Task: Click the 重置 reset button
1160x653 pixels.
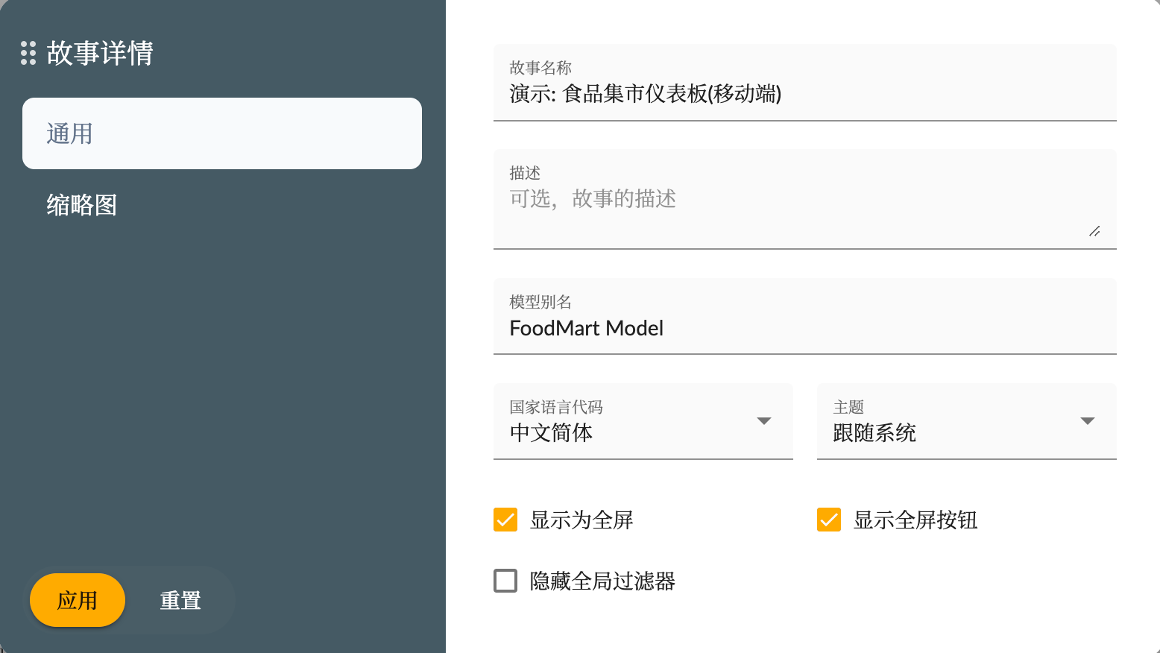Action: pos(180,600)
